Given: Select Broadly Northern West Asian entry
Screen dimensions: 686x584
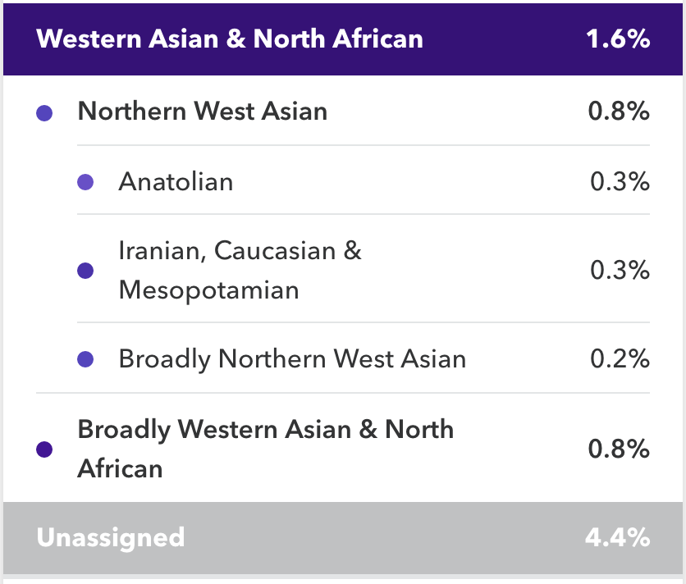Looking at the screenshot, I should pos(292,359).
